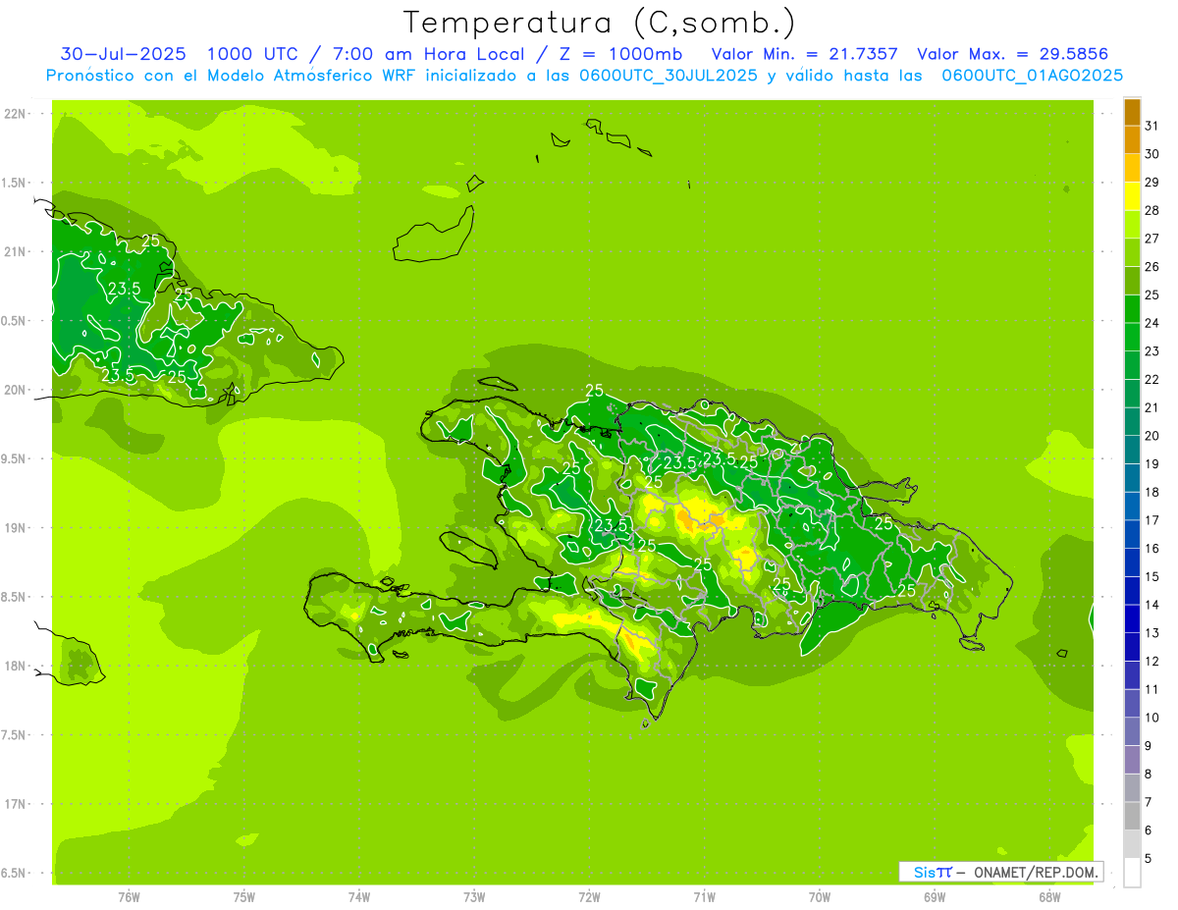Click the '70W' longitude axis label
The height and width of the screenshot is (910, 1178).
[x=820, y=896]
